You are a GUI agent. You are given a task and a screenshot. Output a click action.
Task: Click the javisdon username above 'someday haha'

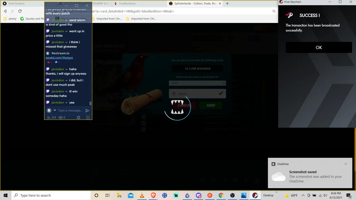58,91
